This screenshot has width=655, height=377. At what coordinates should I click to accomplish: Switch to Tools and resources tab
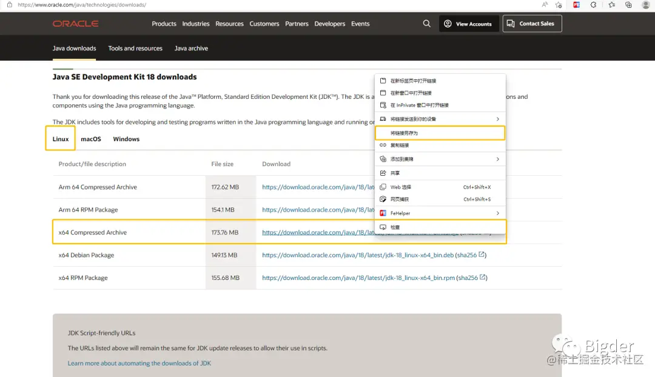(x=135, y=48)
